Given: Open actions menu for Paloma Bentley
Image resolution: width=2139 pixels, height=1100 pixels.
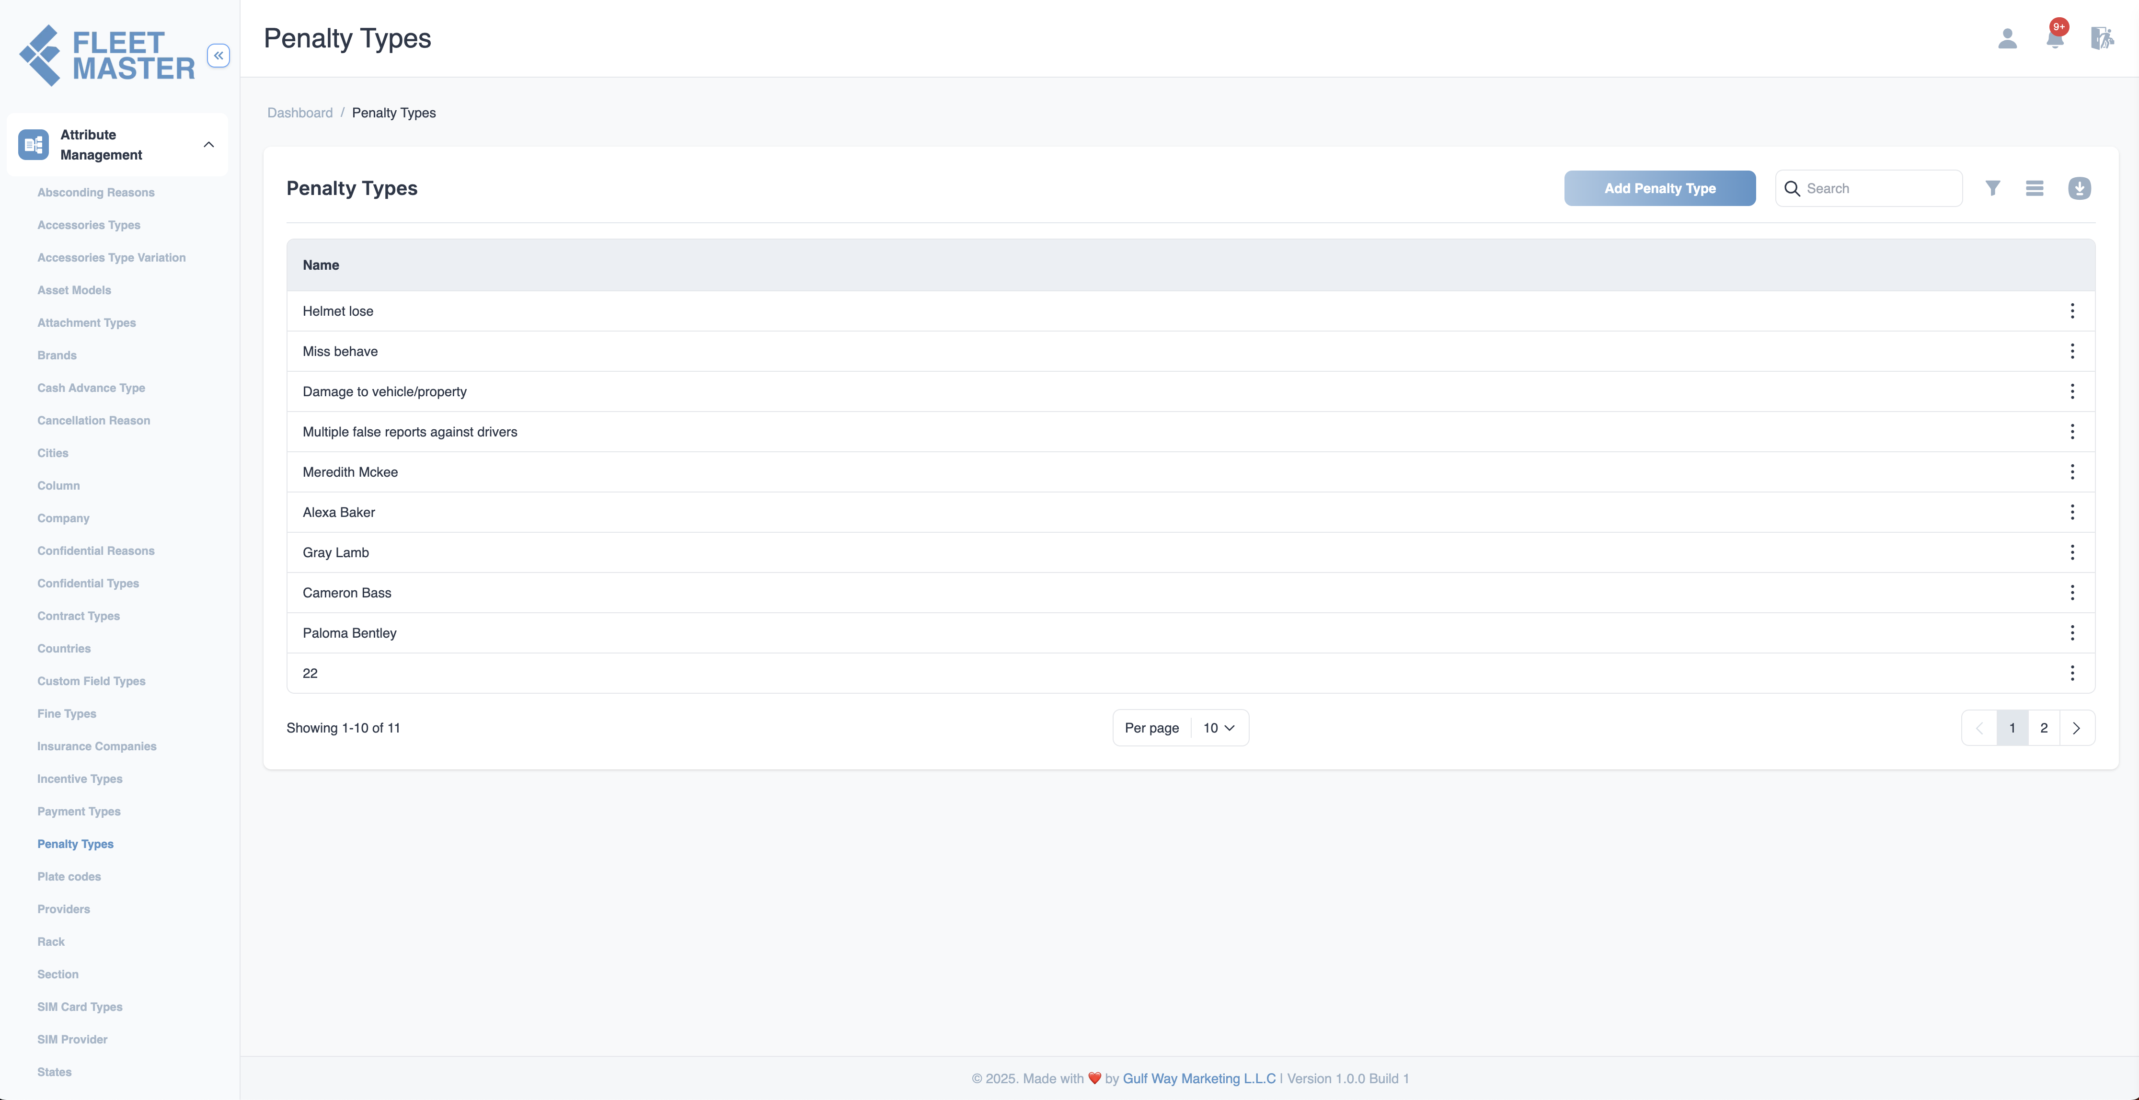Looking at the screenshot, I should 2072,632.
